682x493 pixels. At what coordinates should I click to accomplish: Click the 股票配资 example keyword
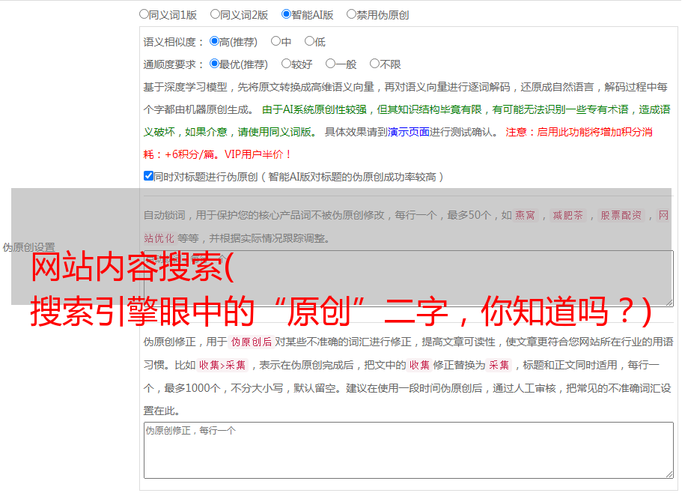pyautogui.click(x=621, y=215)
